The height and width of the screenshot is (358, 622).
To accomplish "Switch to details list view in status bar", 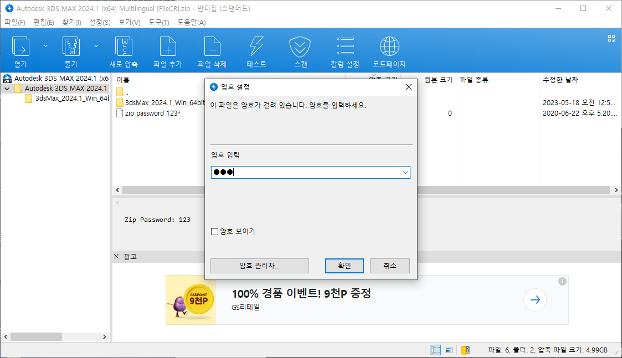I will click(435, 350).
